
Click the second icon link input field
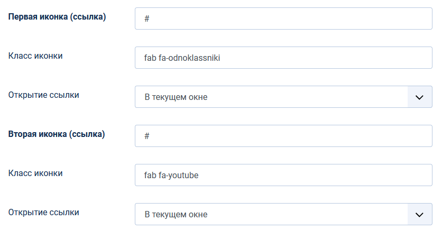pos(283,136)
